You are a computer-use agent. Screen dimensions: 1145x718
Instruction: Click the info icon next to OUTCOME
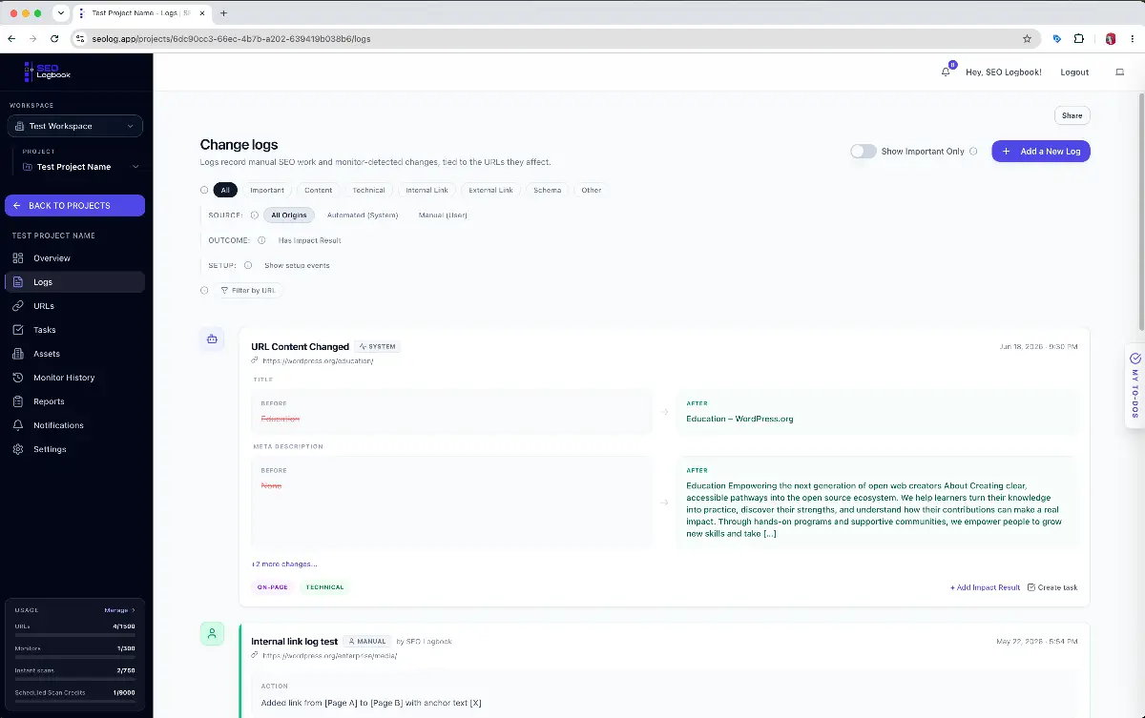tap(261, 240)
